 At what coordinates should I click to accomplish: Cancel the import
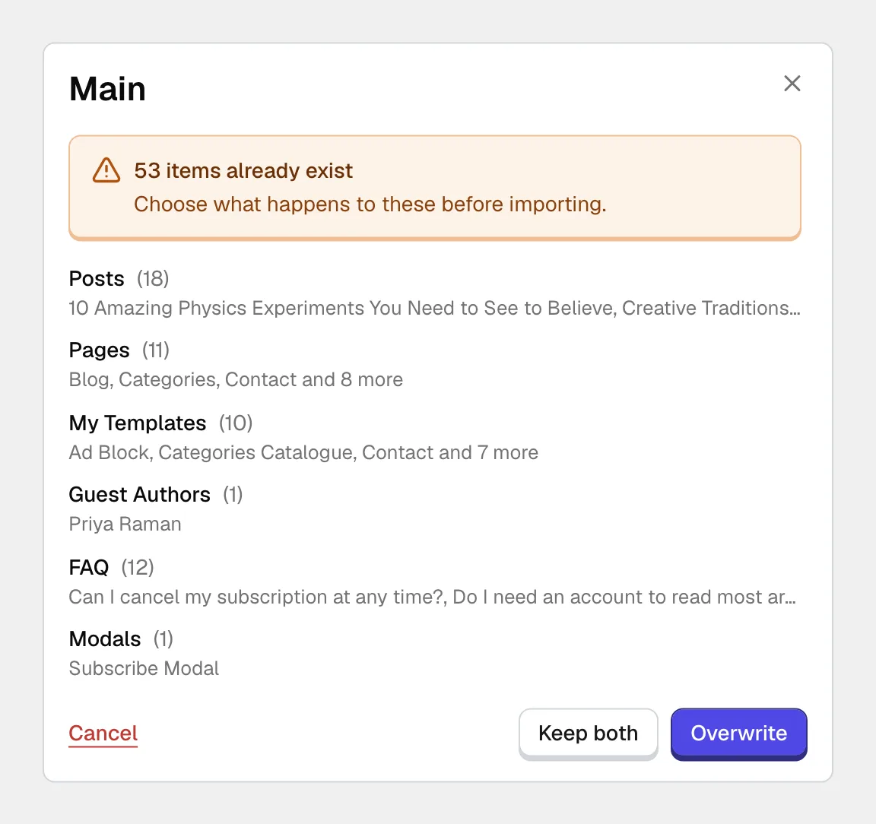[x=103, y=733]
